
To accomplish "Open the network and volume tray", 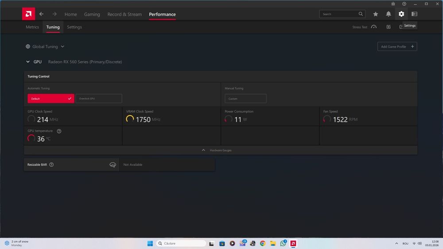I will (417, 243).
